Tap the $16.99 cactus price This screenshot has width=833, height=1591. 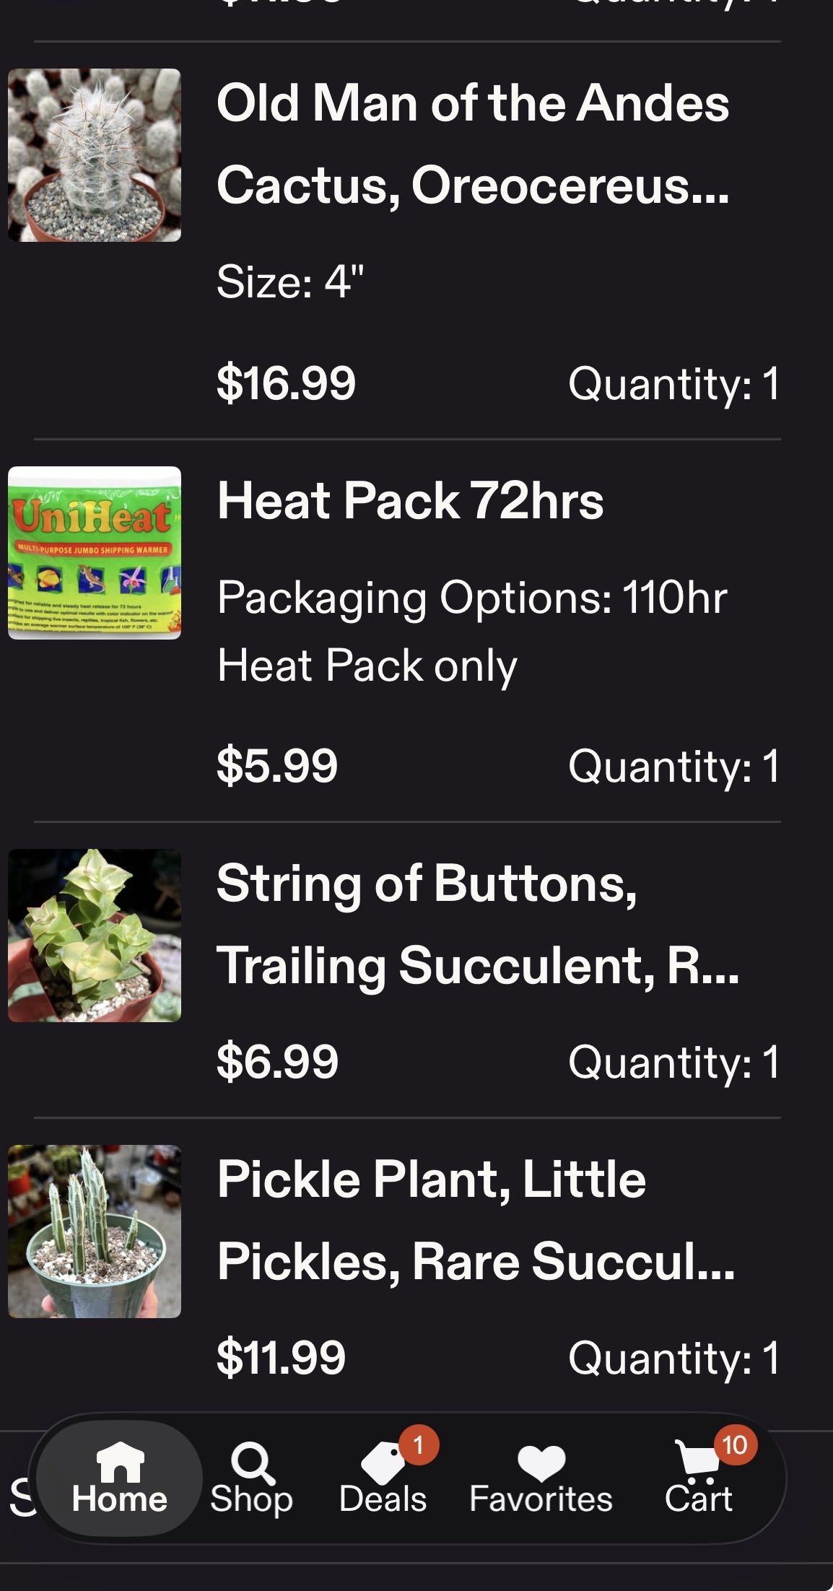pos(286,383)
